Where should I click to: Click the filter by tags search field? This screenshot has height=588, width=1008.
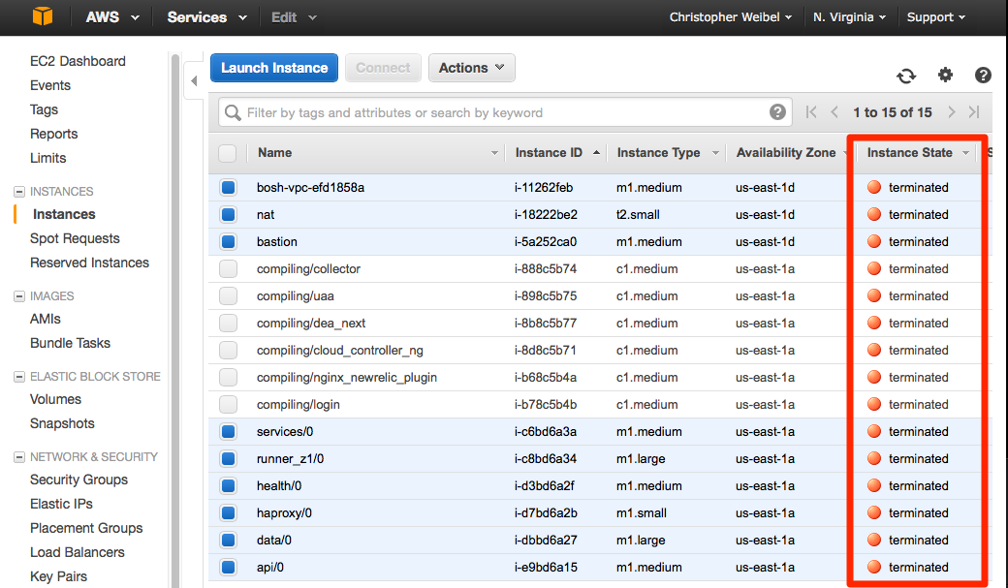tap(505, 112)
